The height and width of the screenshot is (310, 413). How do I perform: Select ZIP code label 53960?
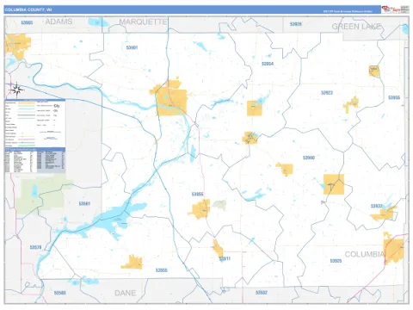309,158
